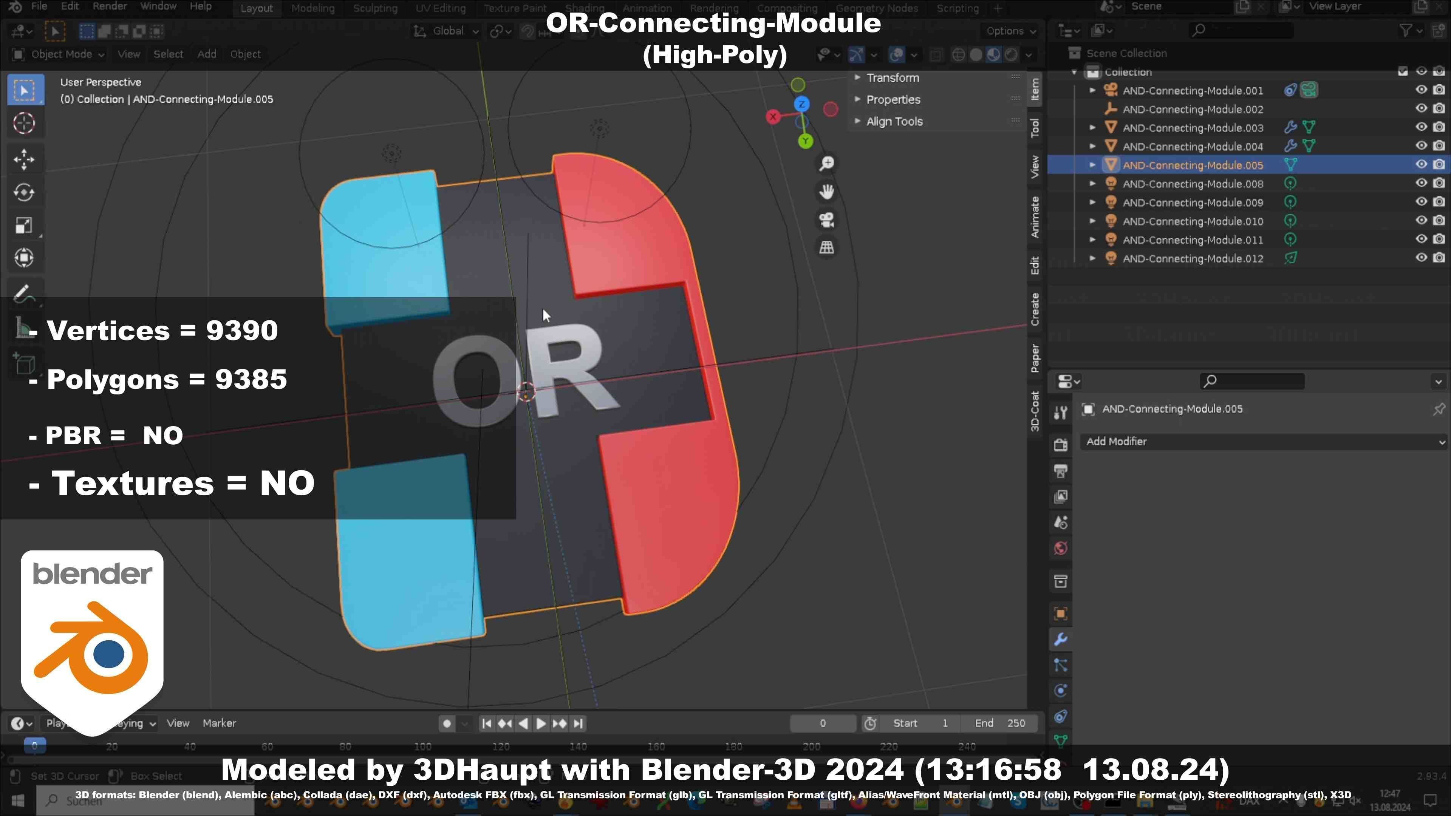Toggle visibility of AND-Connecting-Module.005
The image size is (1451, 816).
point(1421,164)
